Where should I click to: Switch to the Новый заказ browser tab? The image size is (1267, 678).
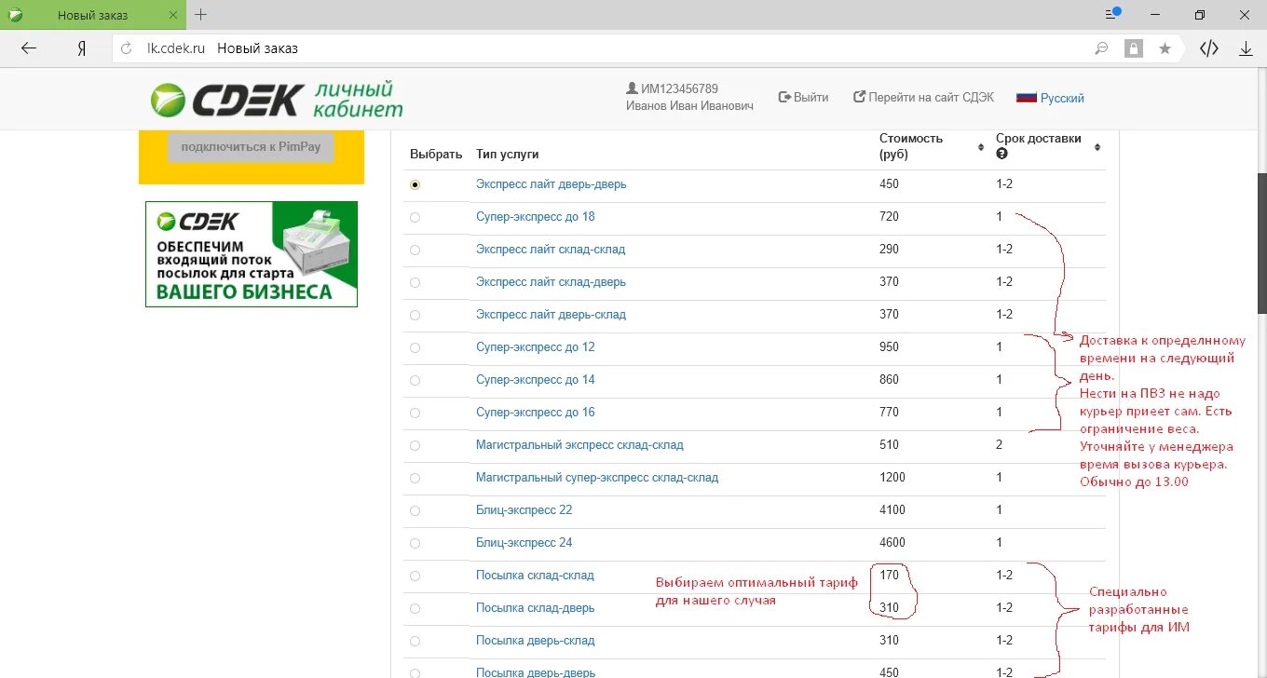click(x=93, y=15)
